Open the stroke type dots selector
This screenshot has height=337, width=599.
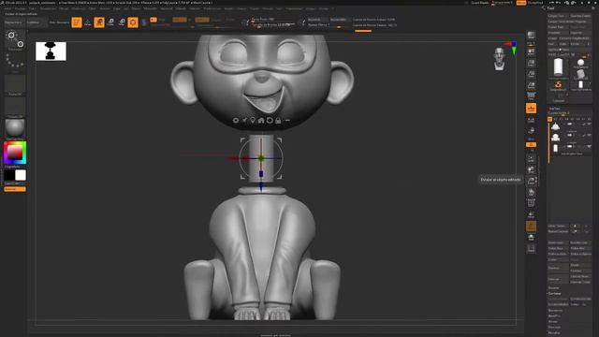click(15, 62)
